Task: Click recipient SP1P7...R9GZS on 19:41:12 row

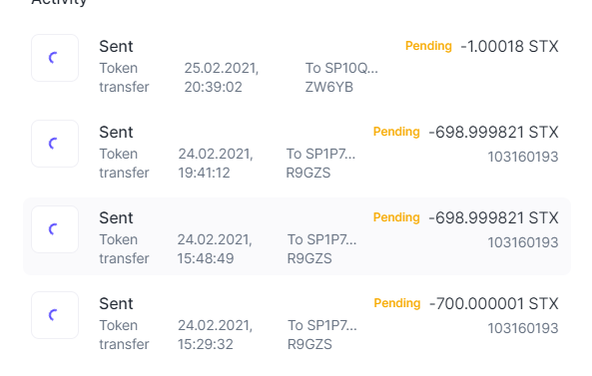Action: coord(320,163)
